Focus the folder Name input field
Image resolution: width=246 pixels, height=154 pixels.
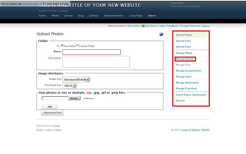(x=91, y=52)
